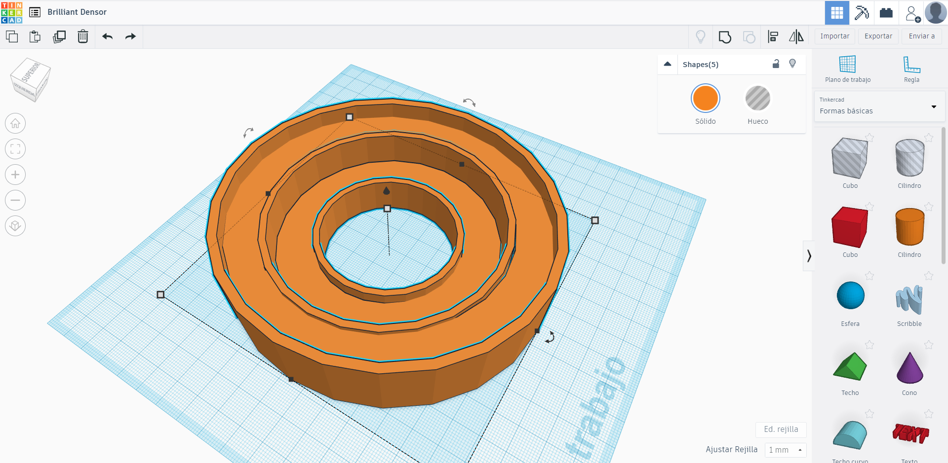Copy the selected shapes
This screenshot has width=948, height=463.
tap(12, 36)
